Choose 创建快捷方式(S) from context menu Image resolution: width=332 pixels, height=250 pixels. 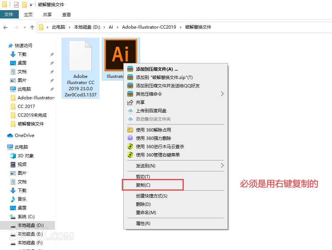point(175,196)
